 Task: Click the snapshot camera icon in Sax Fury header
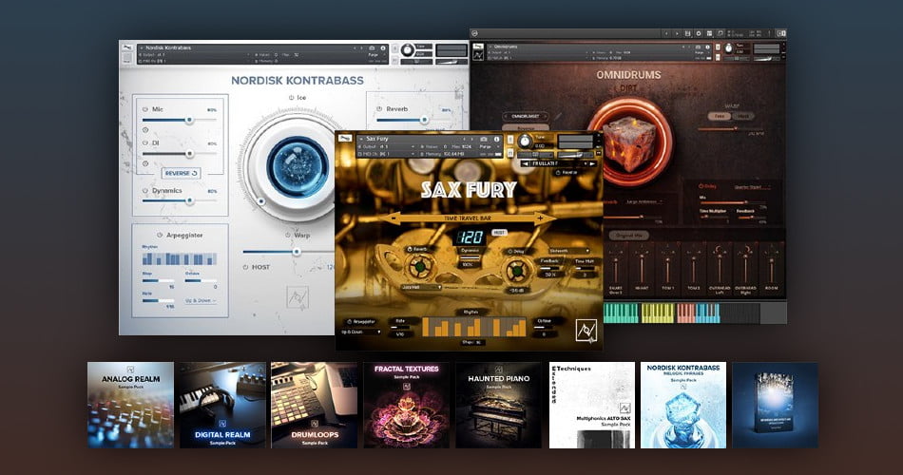(x=483, y=139)
